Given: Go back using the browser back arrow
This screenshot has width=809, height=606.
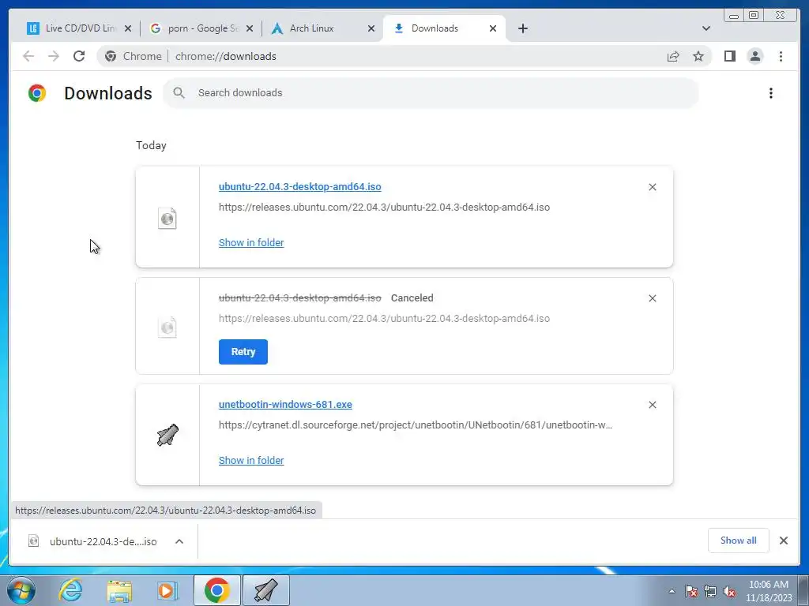Looking at the screenshot, I should 28,56.
